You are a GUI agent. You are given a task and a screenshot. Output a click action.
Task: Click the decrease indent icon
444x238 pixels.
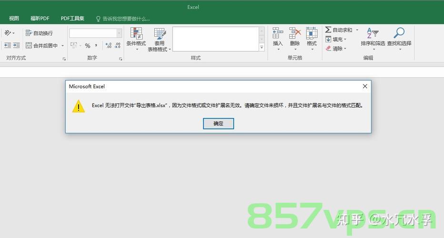(x=8, y=45)
